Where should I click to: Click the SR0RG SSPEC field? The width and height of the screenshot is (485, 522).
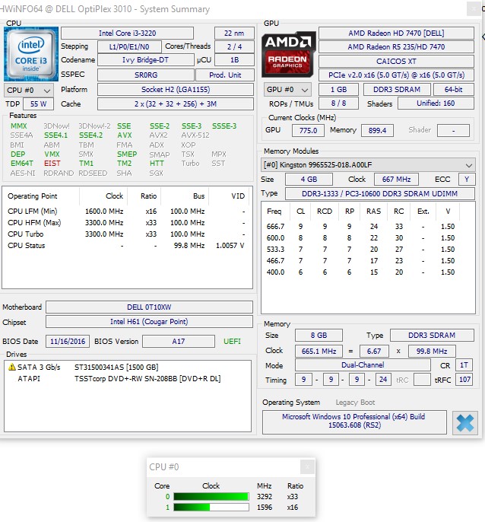pos(146,75)
